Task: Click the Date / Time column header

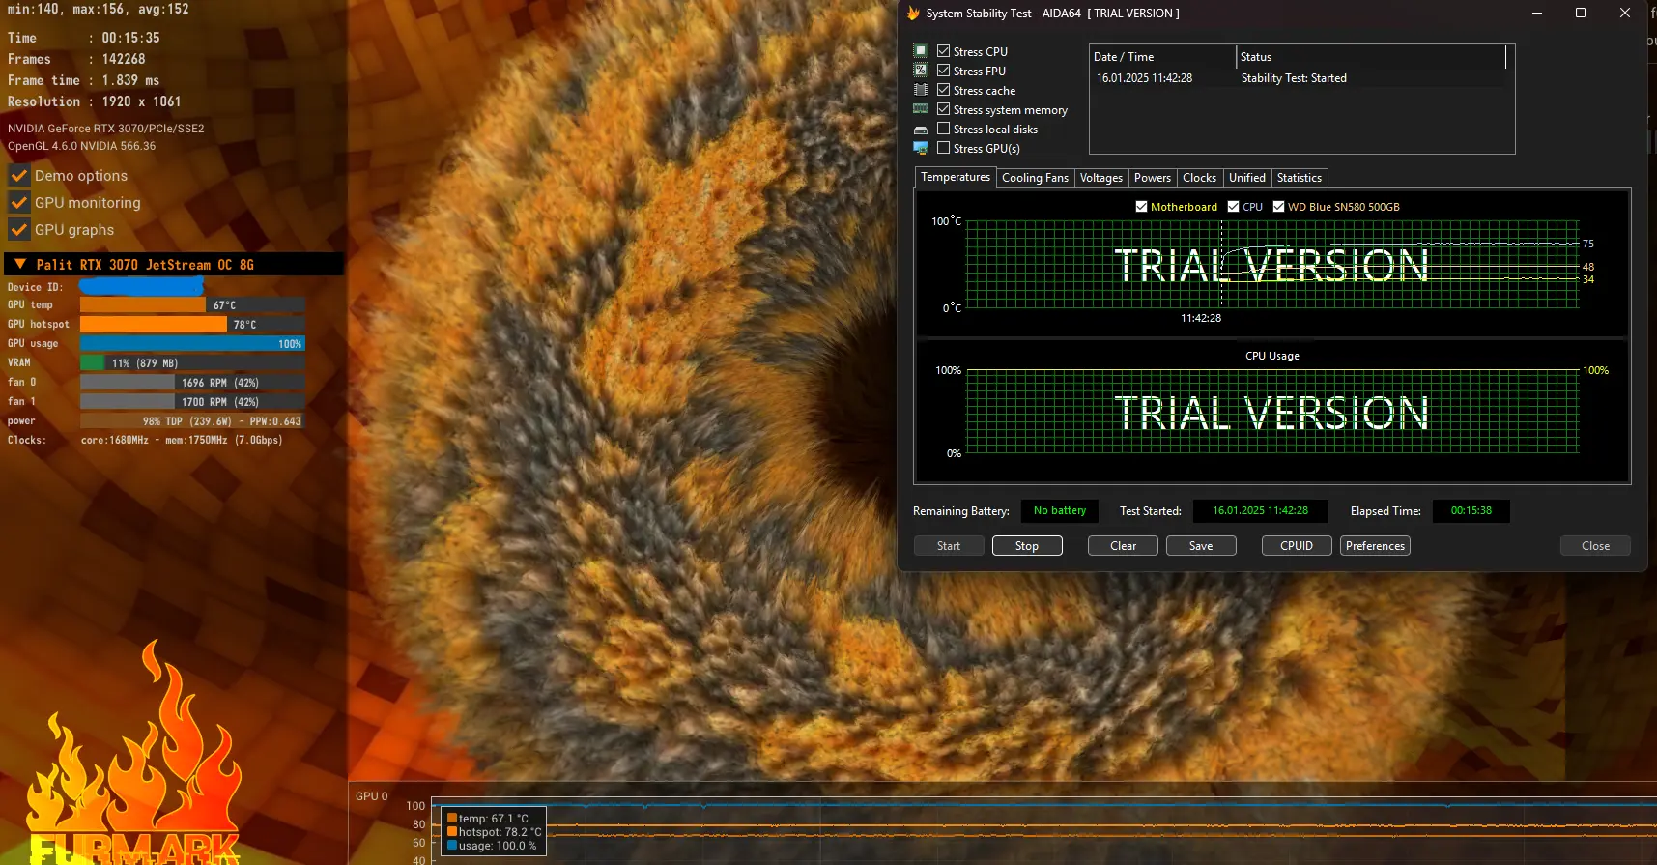Action: point(1162,57)
